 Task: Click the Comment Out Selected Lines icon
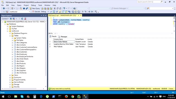[x=82, y=12]
